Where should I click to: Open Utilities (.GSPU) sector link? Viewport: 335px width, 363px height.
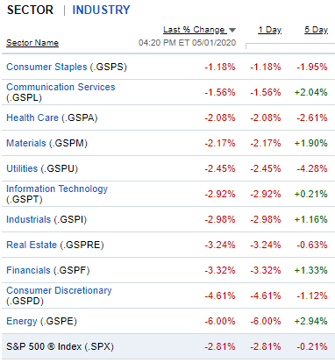[x=42, y=168]
